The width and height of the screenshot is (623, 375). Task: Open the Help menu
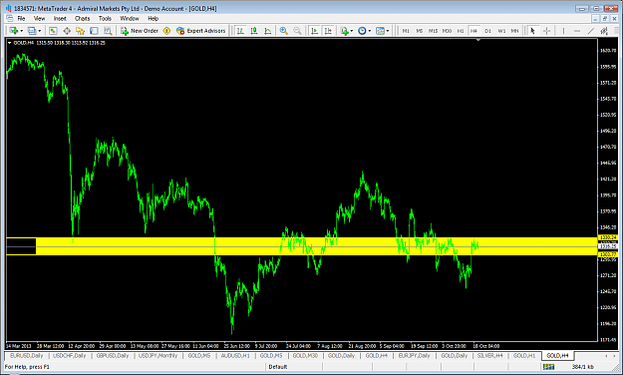[153, 18]
